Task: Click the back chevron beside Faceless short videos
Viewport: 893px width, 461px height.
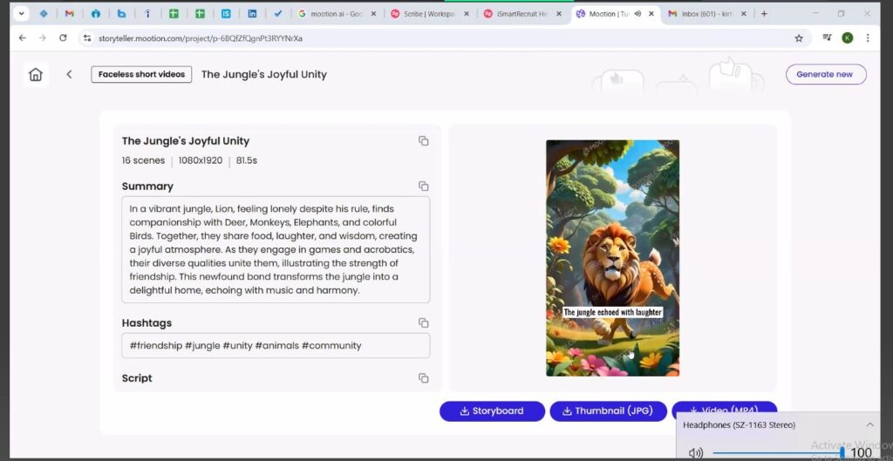Action: tap(69, 75)
